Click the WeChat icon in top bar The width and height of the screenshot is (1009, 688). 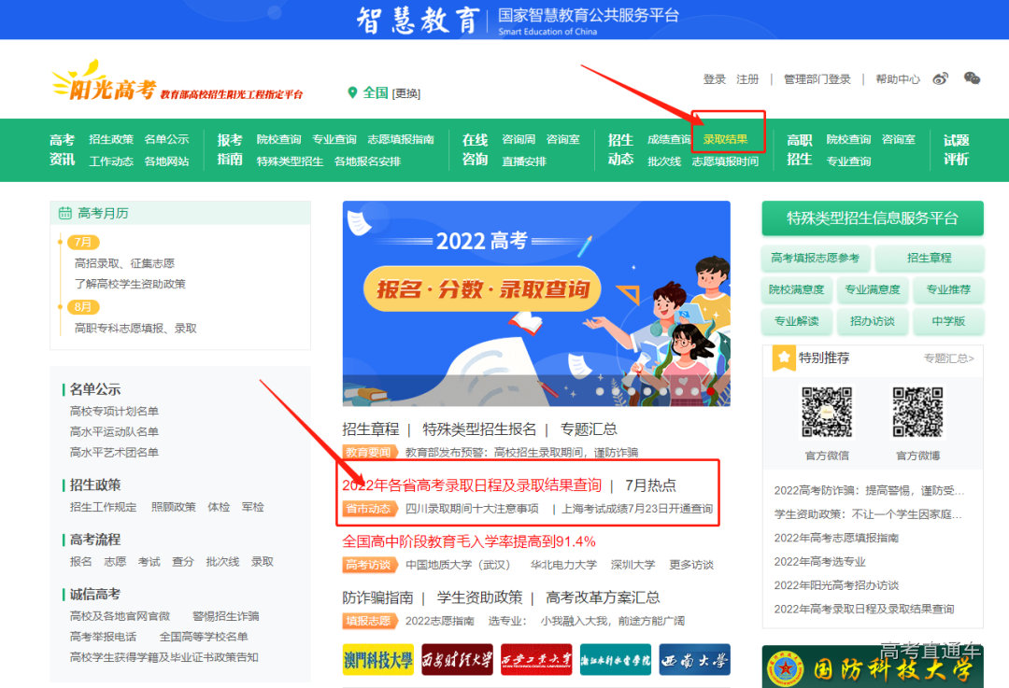coord(972,79)
